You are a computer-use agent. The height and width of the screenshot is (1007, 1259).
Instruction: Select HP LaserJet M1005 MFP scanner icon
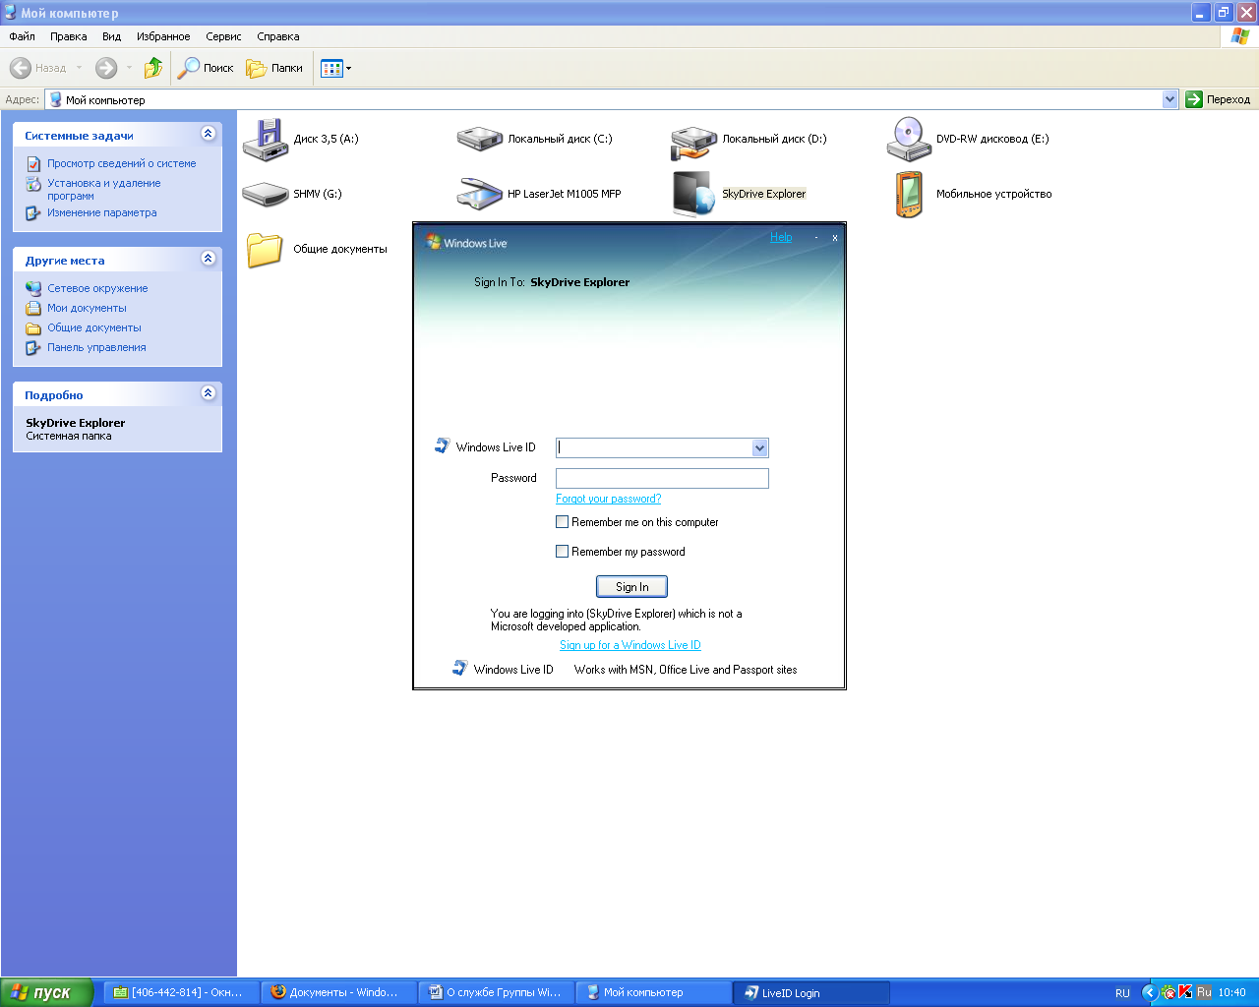click(479, 194)
